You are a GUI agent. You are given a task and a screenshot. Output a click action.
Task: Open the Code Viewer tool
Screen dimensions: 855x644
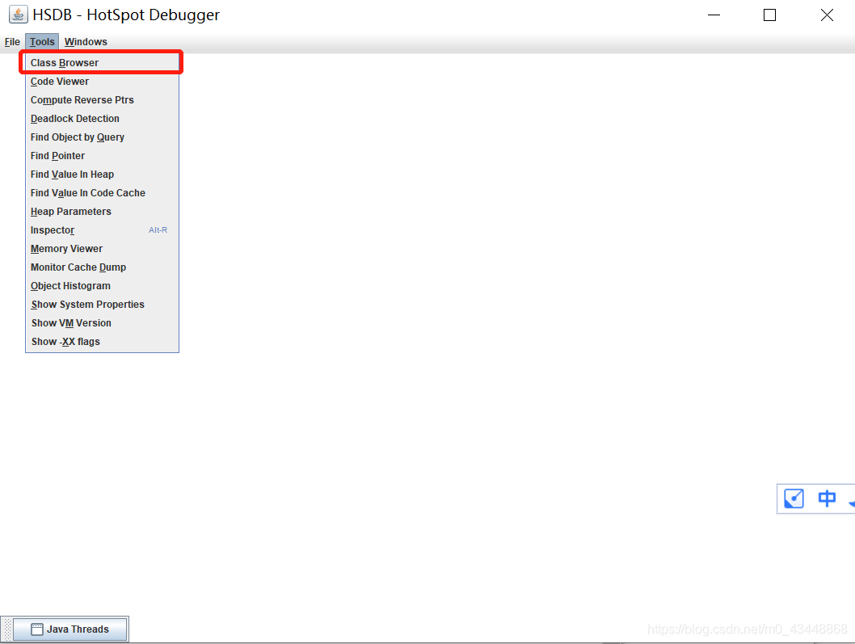102,82
